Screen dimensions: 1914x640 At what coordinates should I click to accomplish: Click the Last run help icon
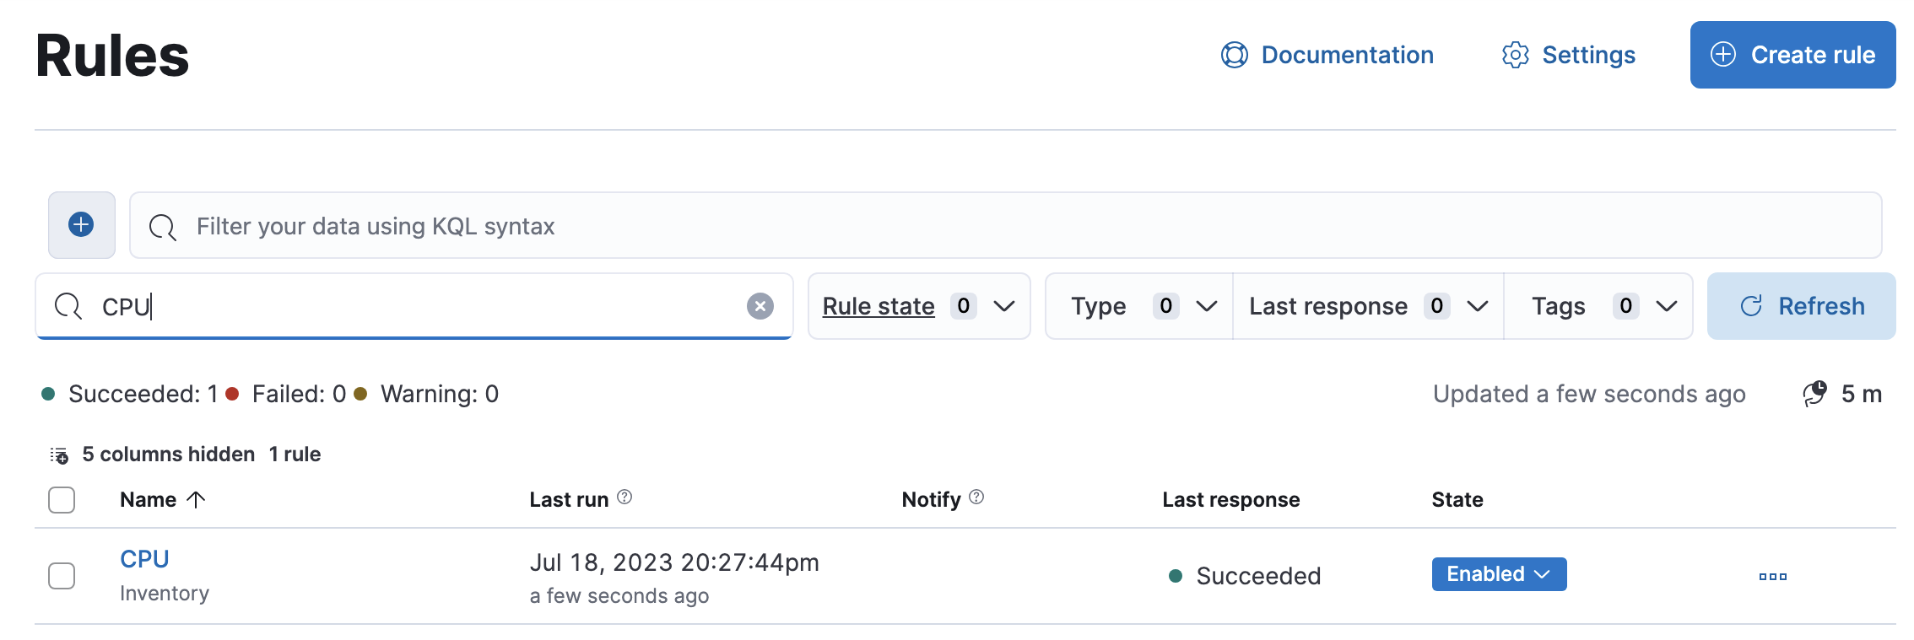624,497
